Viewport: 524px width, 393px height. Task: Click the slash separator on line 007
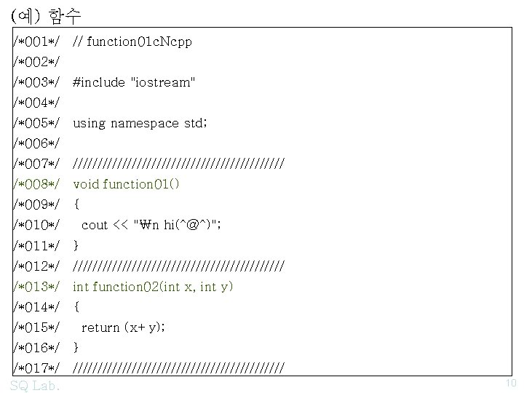[178, 164]
